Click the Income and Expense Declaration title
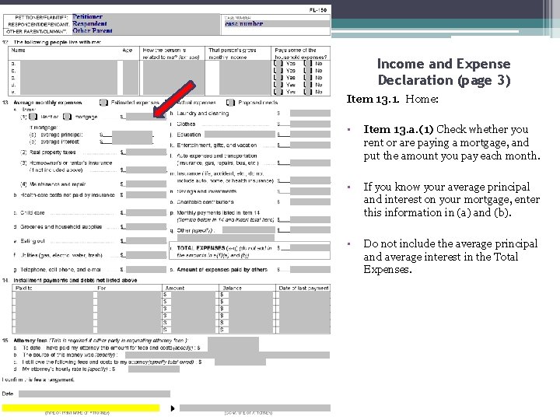 coord(444,72)
